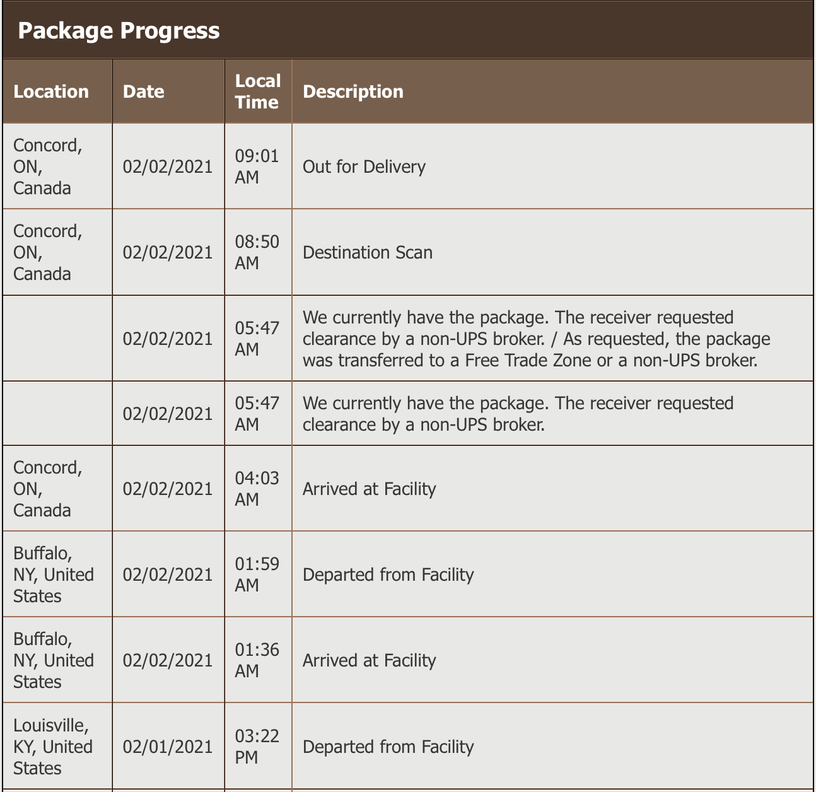Select Arrived at Facility in the Buffalo row
Image resolution: width=816 pixels, height=792 pixels.
[x=369, y=660]
